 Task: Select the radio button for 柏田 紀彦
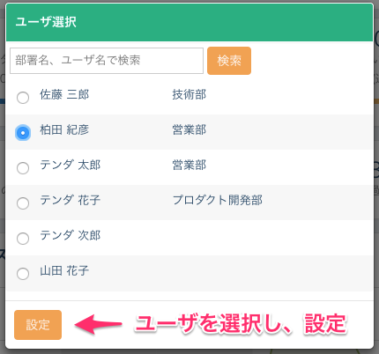pyautogui.click(x=23, y=133)
